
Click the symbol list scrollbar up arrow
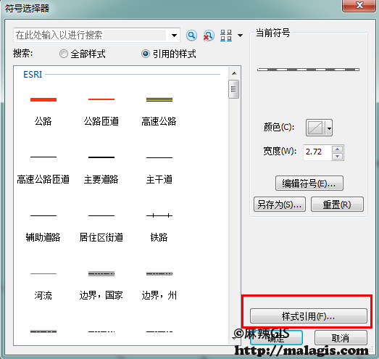pyautogui.click(x=234, y=73)
